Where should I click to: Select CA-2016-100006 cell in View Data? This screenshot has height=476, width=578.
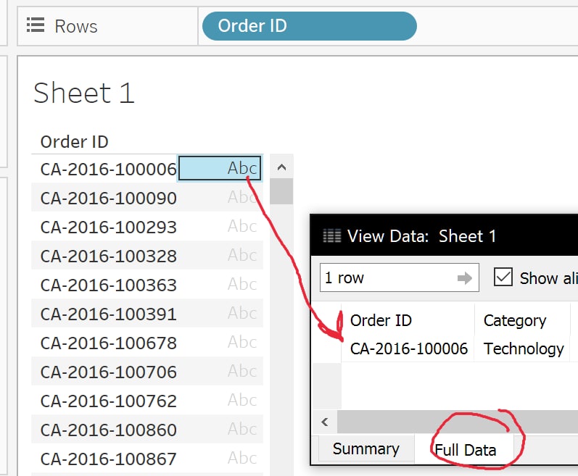click(x=408, y=348)
